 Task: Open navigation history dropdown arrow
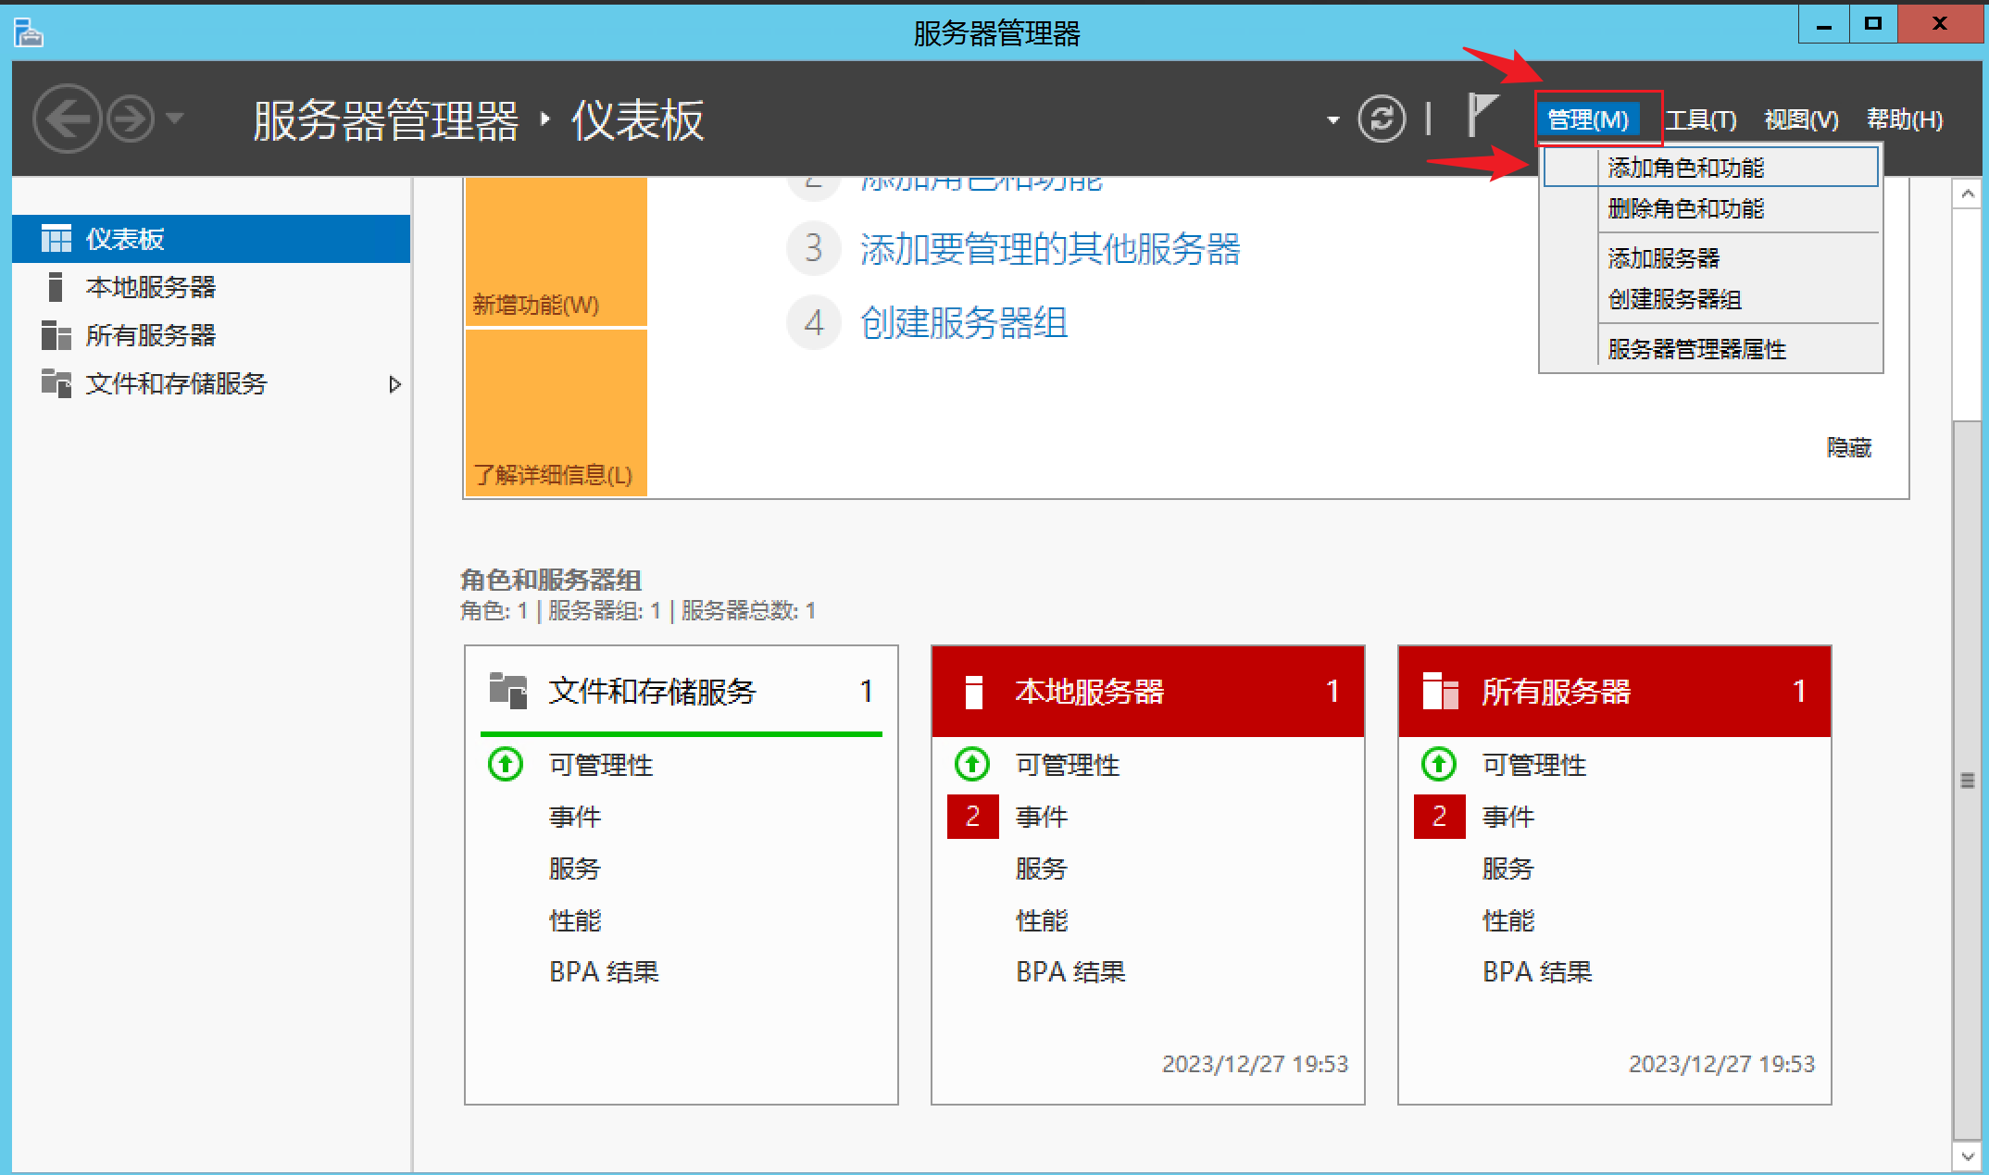[x=175, y=119]
